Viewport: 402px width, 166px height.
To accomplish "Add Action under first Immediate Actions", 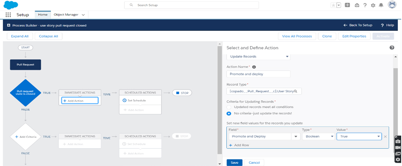I will point(80,101).
